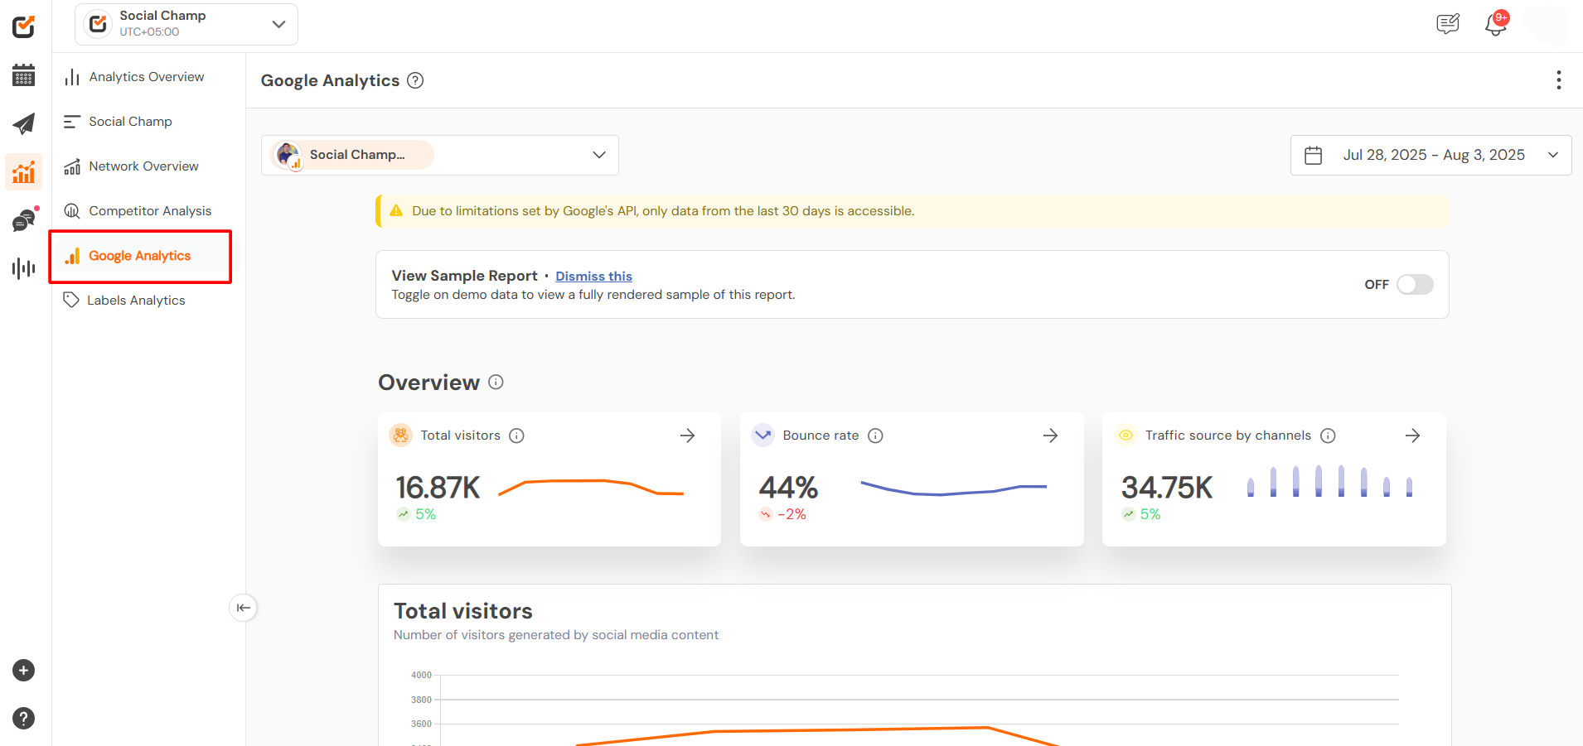Image resolution: width=1583 pixels, height=746 pixels.
Task: Click the View Sample Report heading
Action: [464, 276]
